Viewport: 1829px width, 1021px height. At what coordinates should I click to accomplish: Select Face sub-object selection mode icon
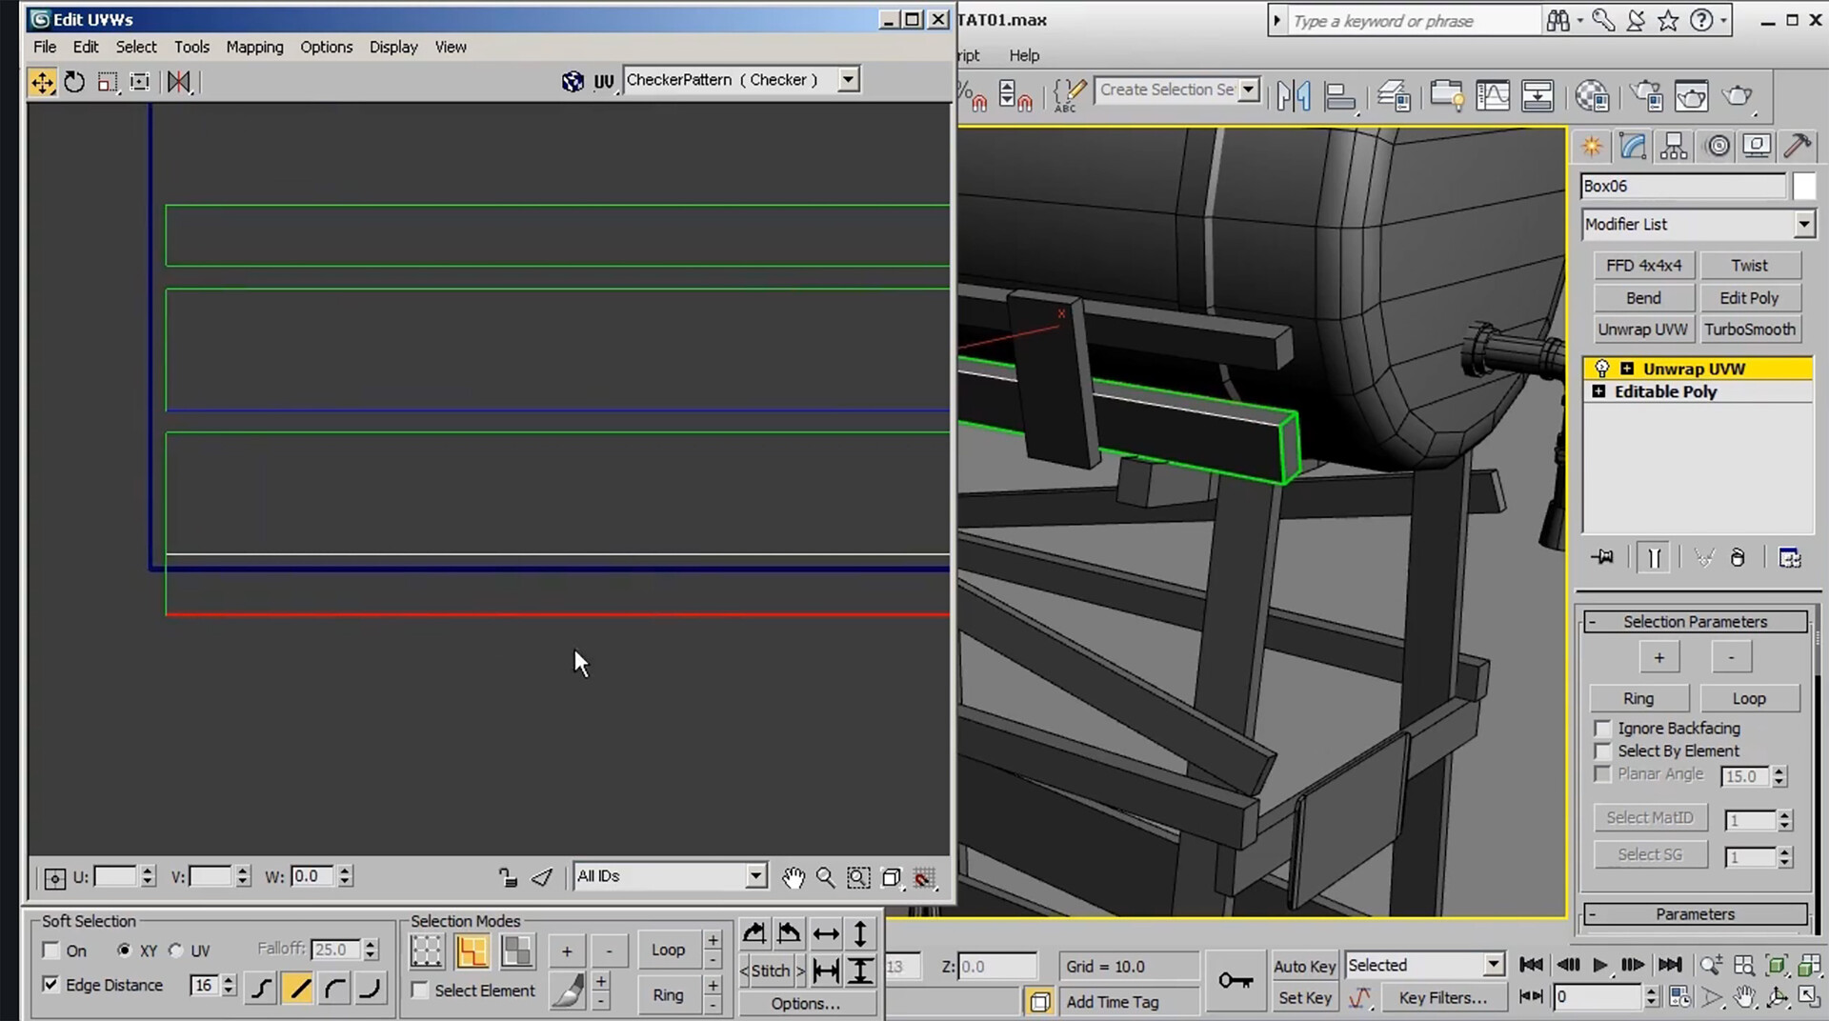(x=516, y=951)
